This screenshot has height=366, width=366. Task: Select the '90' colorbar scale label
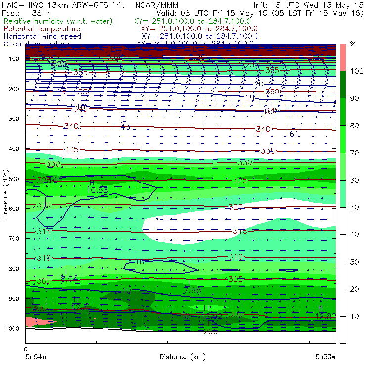click(354, 98)
